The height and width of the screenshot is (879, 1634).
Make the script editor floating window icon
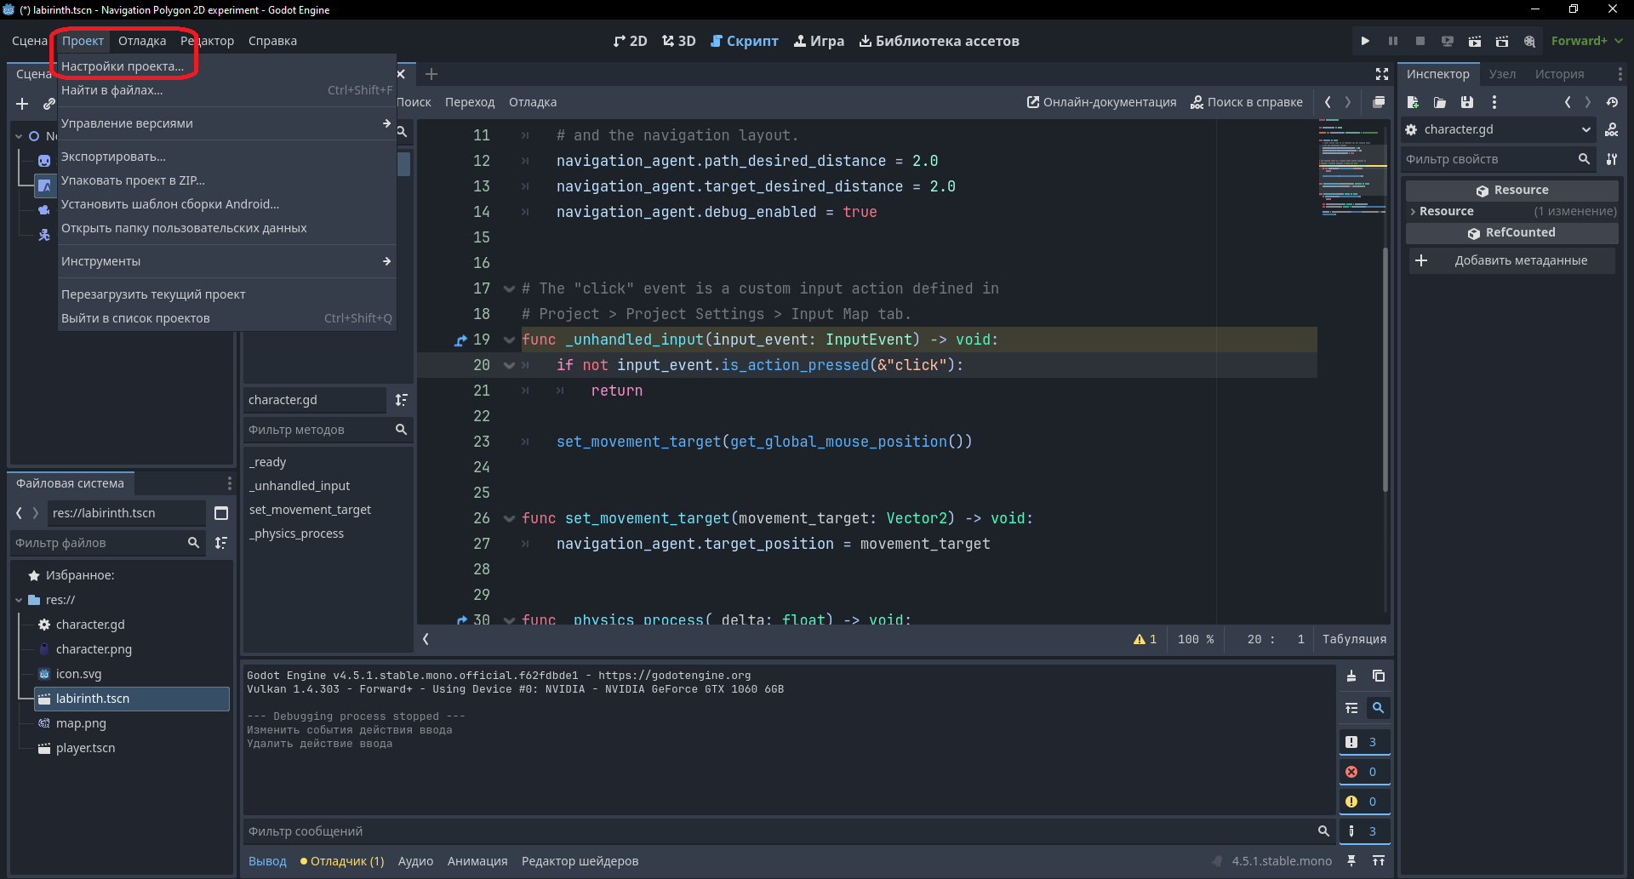pyautogui.click(x=1379, y=102)
